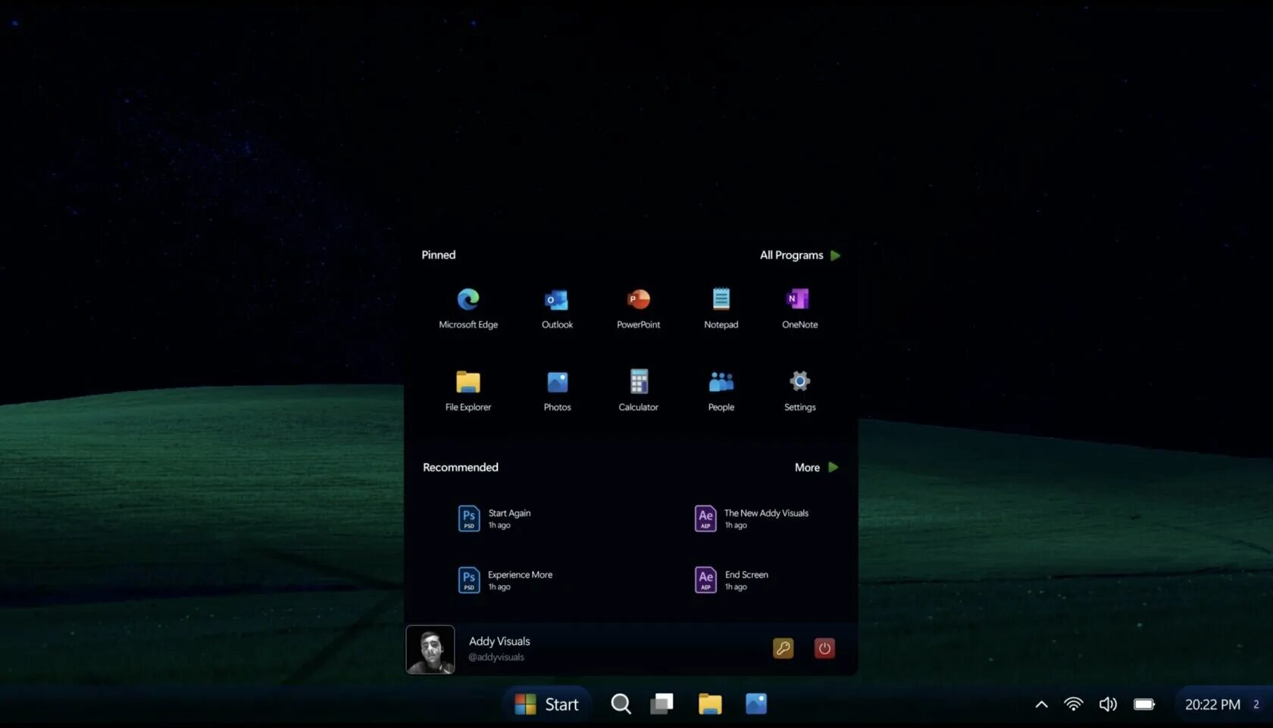Click the @addyvisuals username
The image size is (1273, 728).
tap(496, 657)
